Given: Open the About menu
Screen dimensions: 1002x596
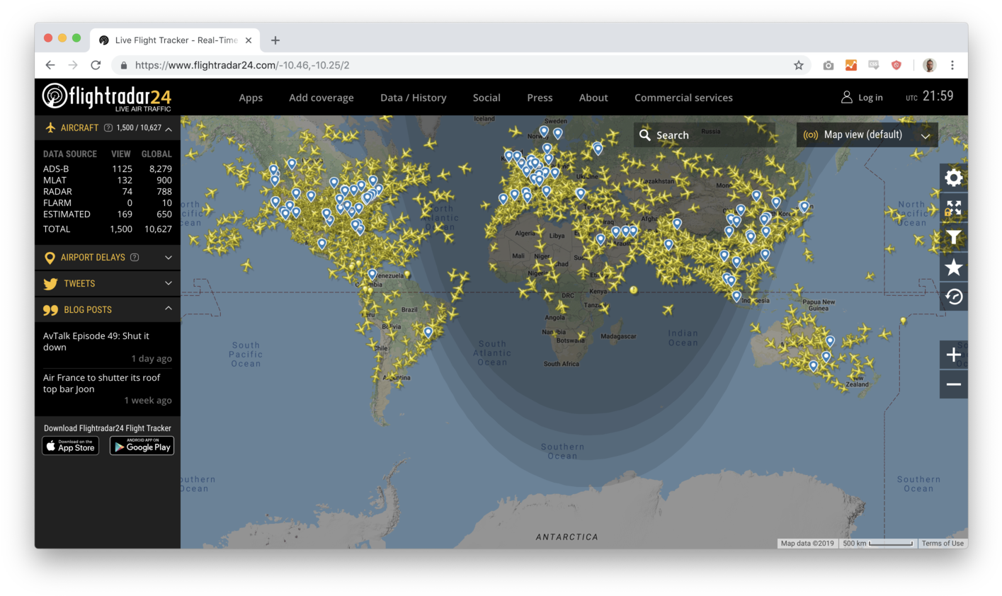Looking at the screenshot, I should 593,98.
